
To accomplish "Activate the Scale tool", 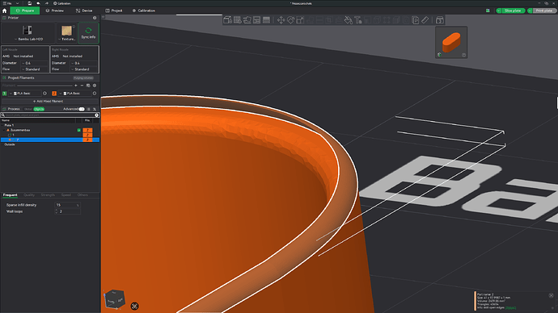I will pyautogui.click(x=300, y=20).
